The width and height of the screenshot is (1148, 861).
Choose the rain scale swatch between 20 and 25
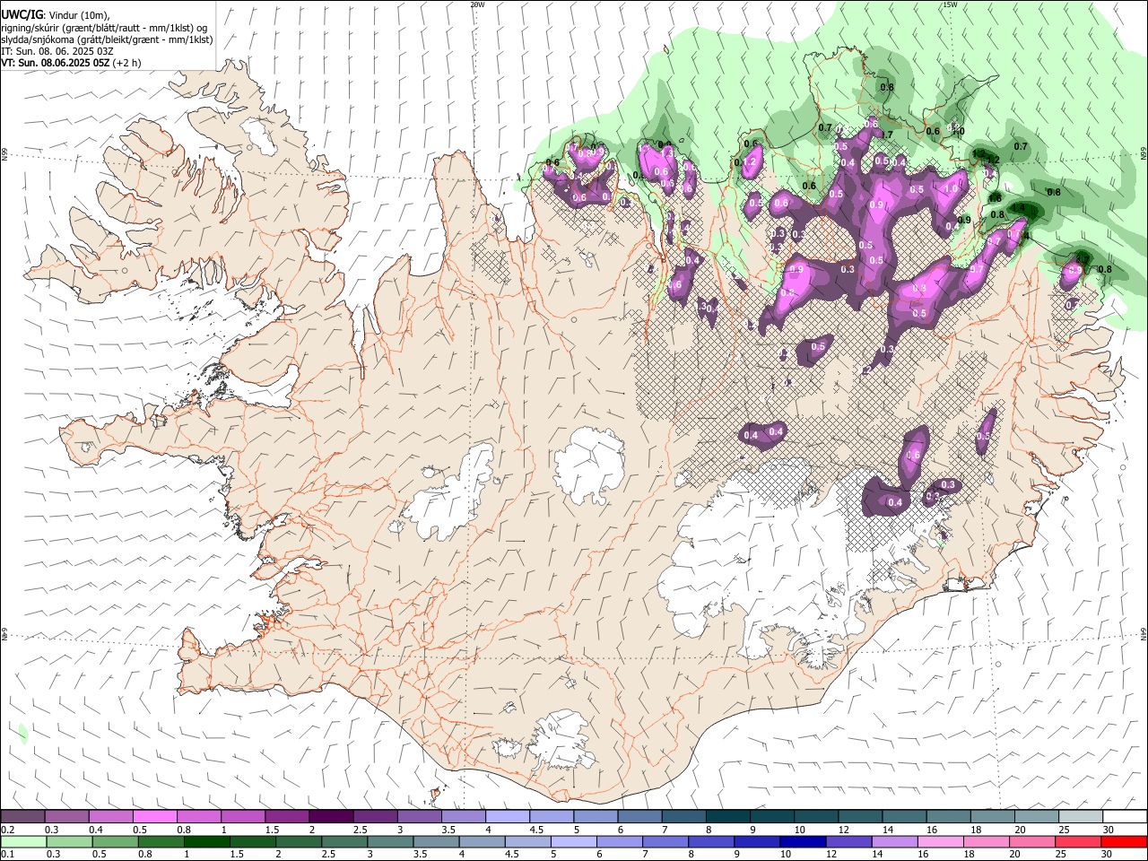coord(1033,842)
